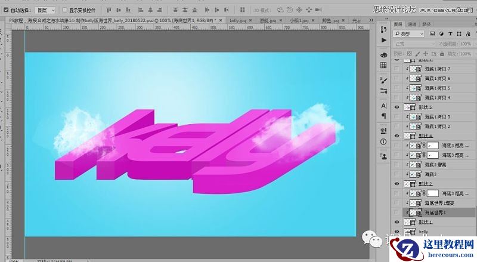
Task: Click lock all padlock icon
Action: [x=442, y=54]
